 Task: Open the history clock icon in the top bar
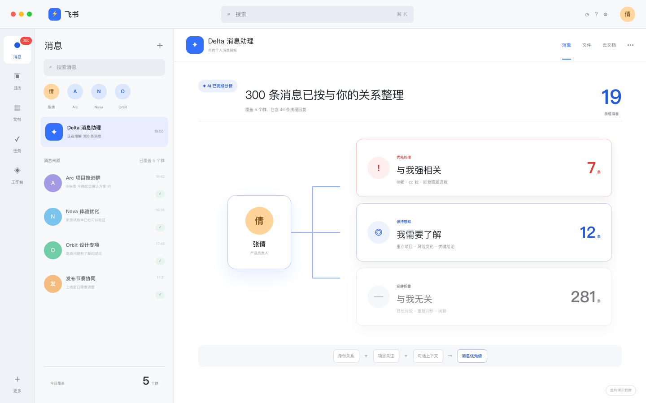click(587, 14)
